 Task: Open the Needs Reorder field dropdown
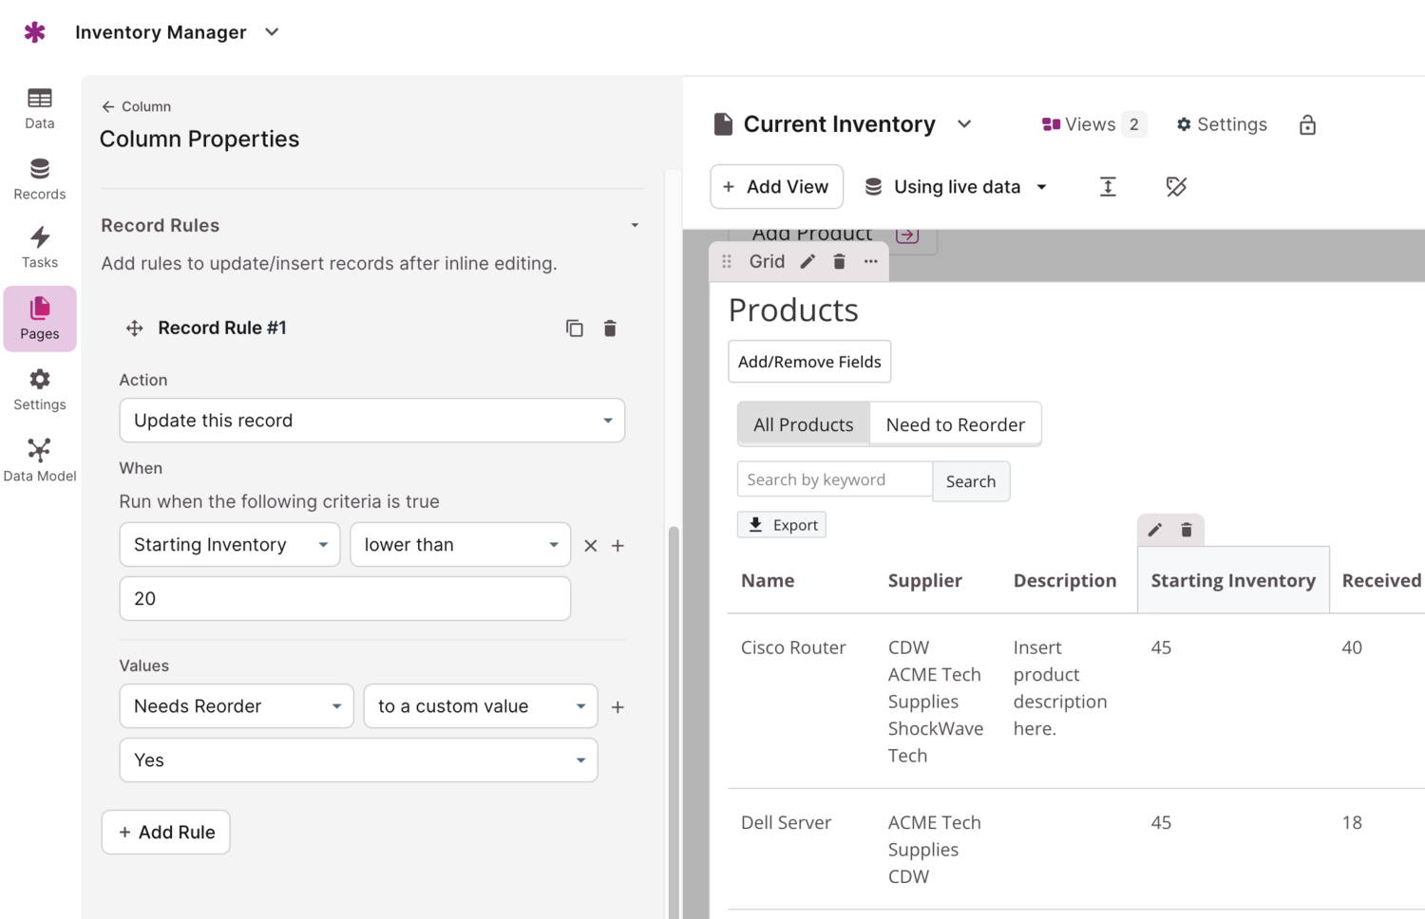[236, 706]
